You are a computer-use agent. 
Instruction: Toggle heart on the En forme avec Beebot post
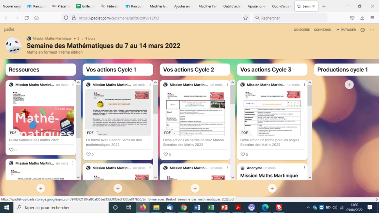[88, 155]
